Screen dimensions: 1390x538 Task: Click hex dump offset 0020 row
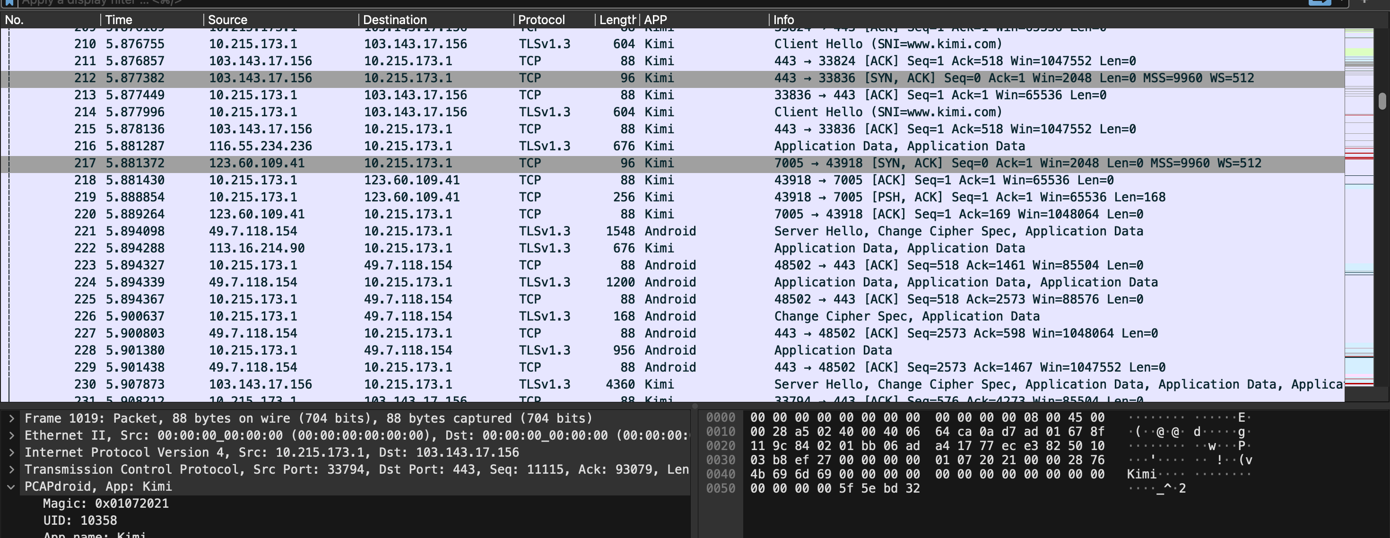[x=978, y=446]
